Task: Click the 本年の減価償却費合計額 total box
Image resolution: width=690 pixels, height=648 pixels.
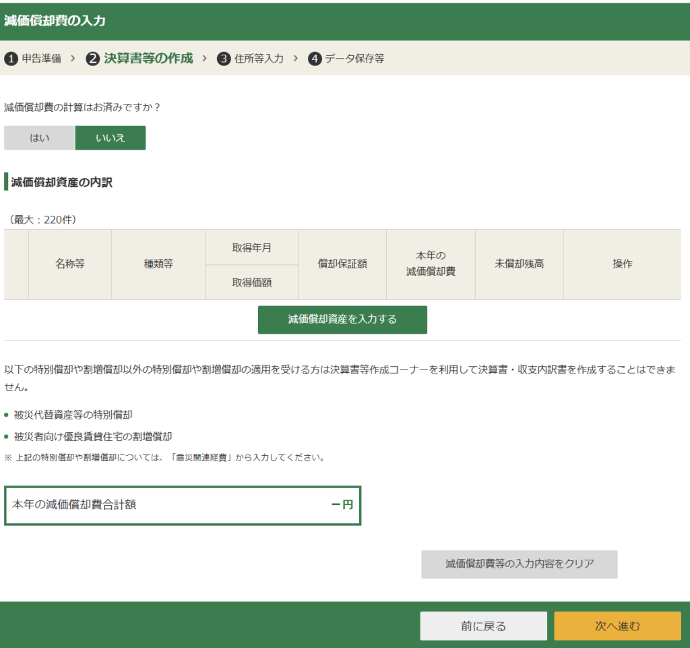Action: coord(183,505)
